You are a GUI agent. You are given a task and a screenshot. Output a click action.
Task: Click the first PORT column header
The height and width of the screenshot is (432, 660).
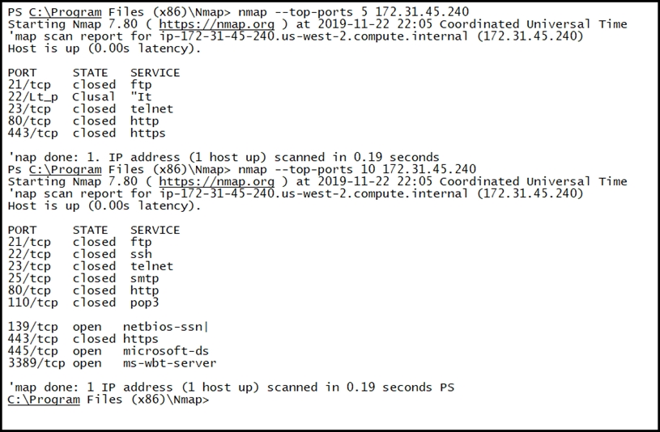(23, 73)
